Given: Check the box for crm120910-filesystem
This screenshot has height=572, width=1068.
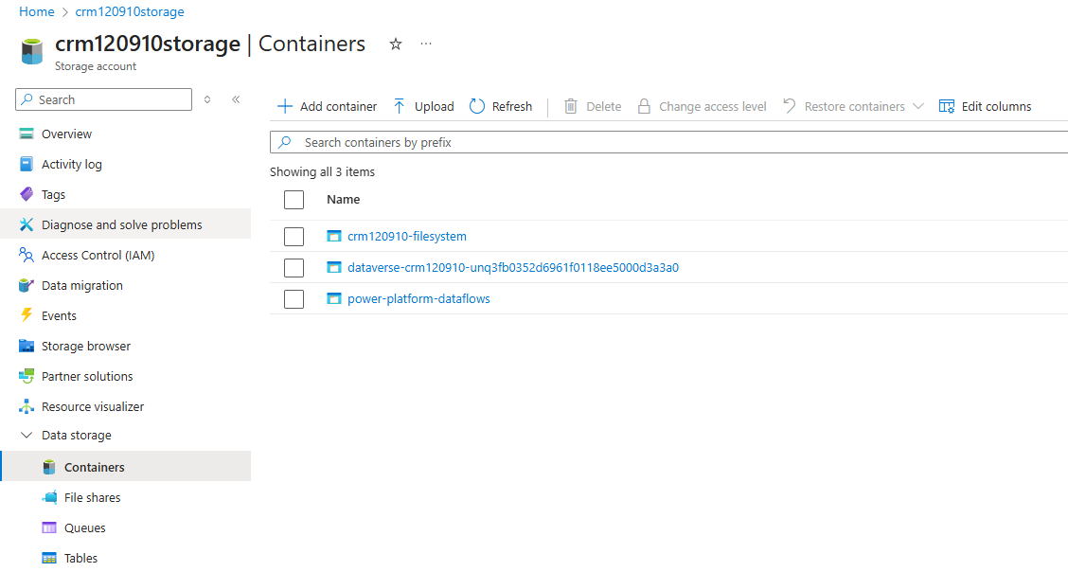Looking at the screenshot, I should pos(294,237).
